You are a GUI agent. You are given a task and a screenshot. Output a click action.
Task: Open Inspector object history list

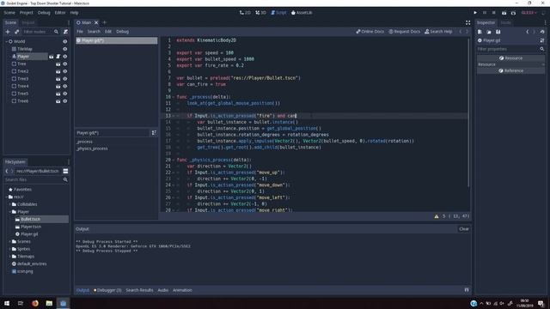coord(542,32)
